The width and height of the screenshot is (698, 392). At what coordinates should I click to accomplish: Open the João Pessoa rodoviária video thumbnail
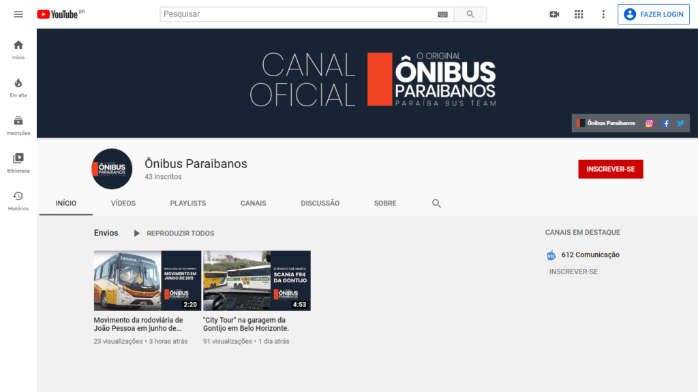pyautogui.click(x=147, y=280)
